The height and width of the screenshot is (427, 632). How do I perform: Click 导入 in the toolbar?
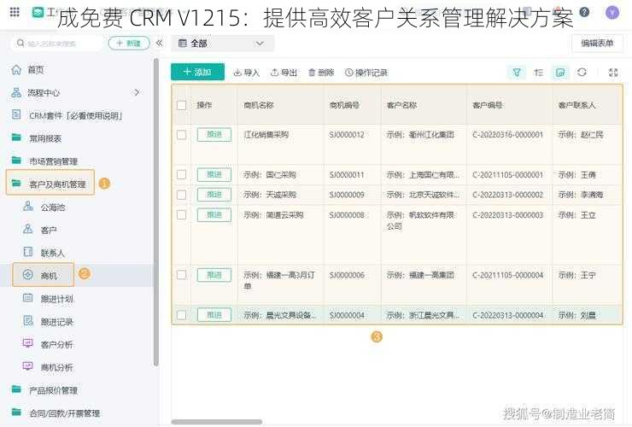pyautogui.click(x=247, y=73)
